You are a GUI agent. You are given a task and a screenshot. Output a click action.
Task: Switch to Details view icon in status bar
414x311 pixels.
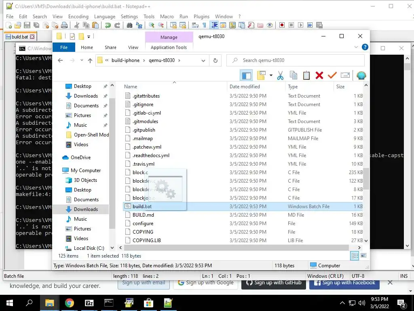(x=355, y=256)
